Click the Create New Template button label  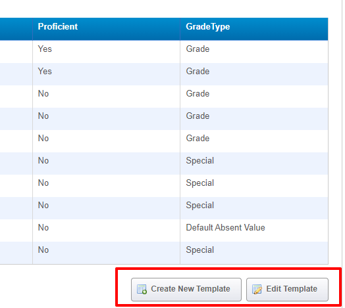pyautogui.click(x=190, y=289)
